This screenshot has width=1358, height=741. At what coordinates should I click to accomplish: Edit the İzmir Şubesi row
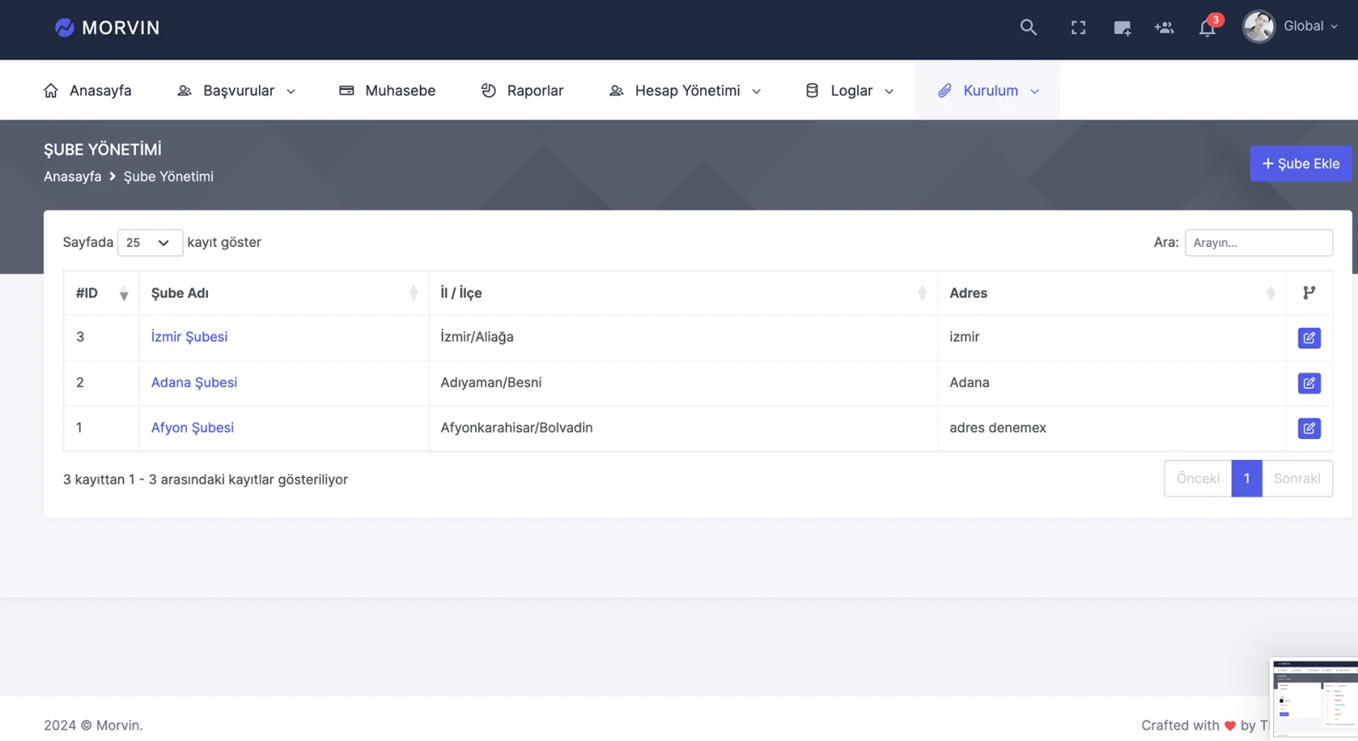tap(1309, 338)
